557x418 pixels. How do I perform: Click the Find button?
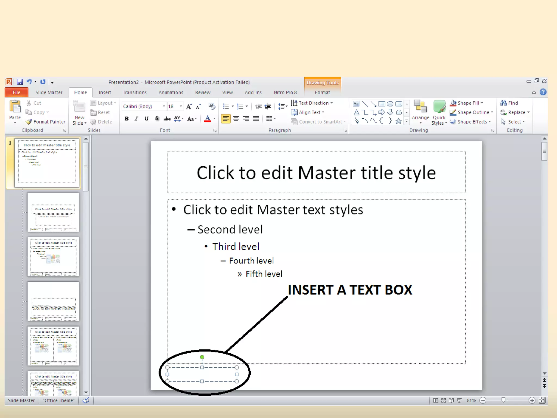click(509, 103)
